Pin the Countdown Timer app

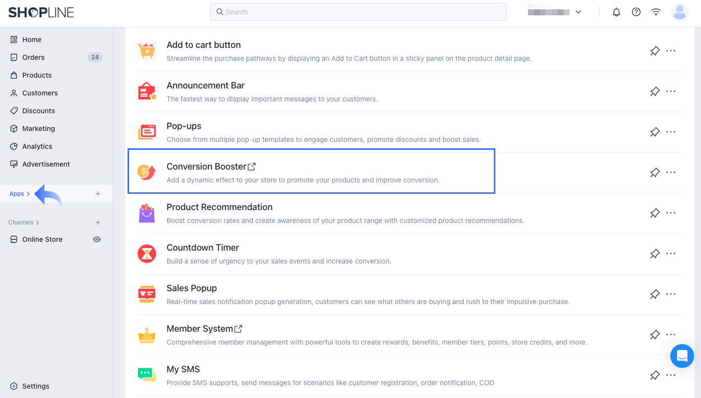pyautogui.click(x=655, y=253)
